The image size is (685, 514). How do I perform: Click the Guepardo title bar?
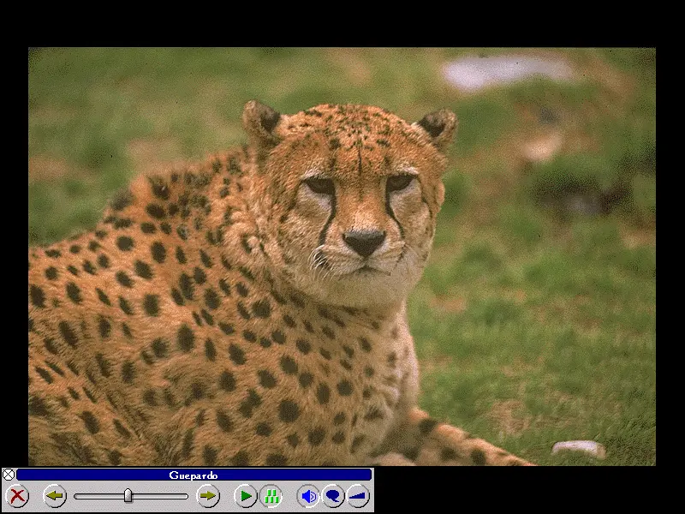coord(194,475)
